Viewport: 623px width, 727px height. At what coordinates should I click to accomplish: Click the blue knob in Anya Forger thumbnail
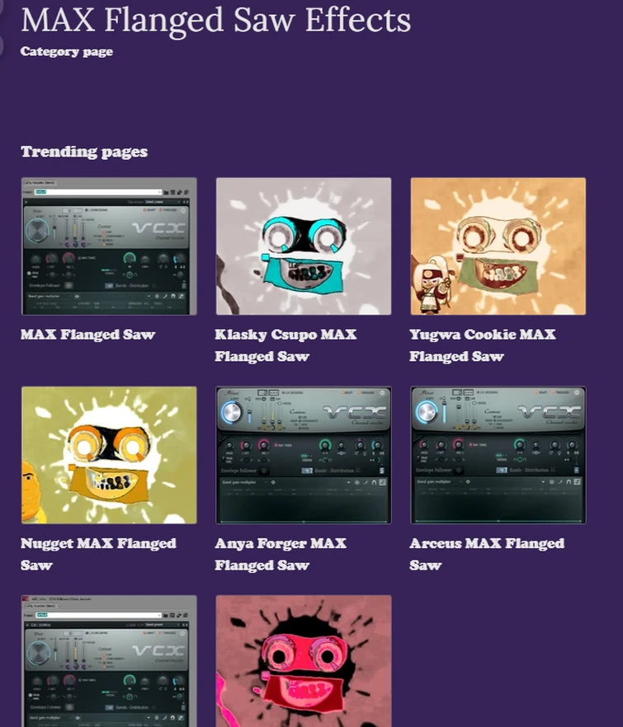232,412
